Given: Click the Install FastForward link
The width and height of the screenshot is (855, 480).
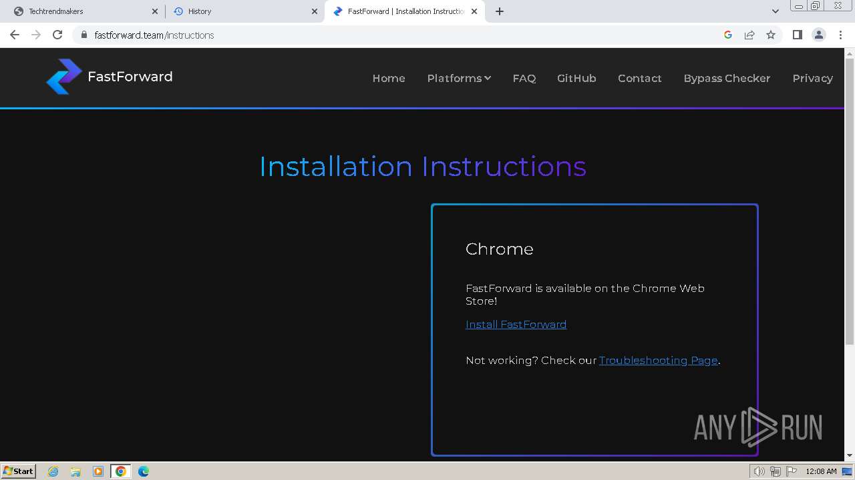Looking at the screenshot, I should click(x=516, y=324).
